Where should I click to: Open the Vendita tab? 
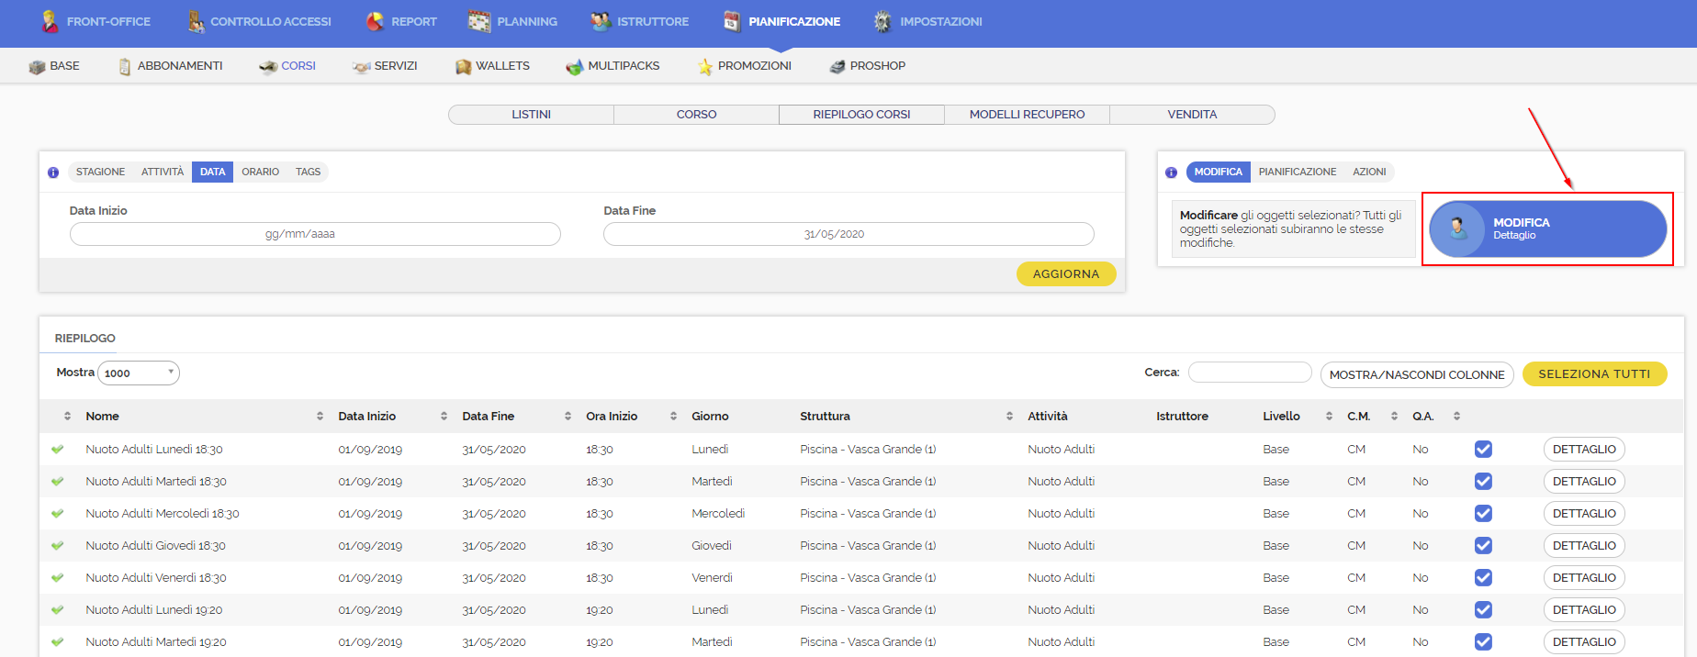point(1192,115)
